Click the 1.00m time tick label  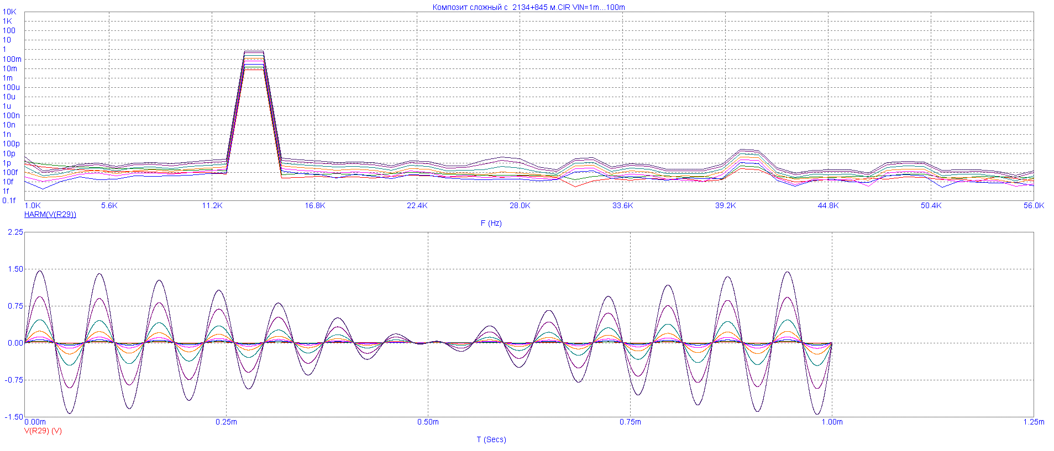click(832, 422)
